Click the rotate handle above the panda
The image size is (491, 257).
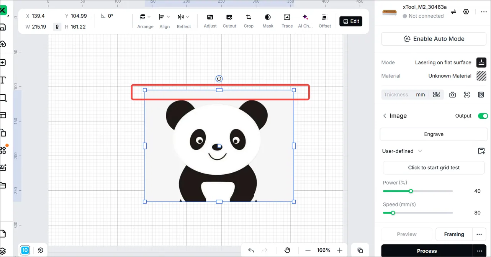pyautogui.click(x=219, y=79)
